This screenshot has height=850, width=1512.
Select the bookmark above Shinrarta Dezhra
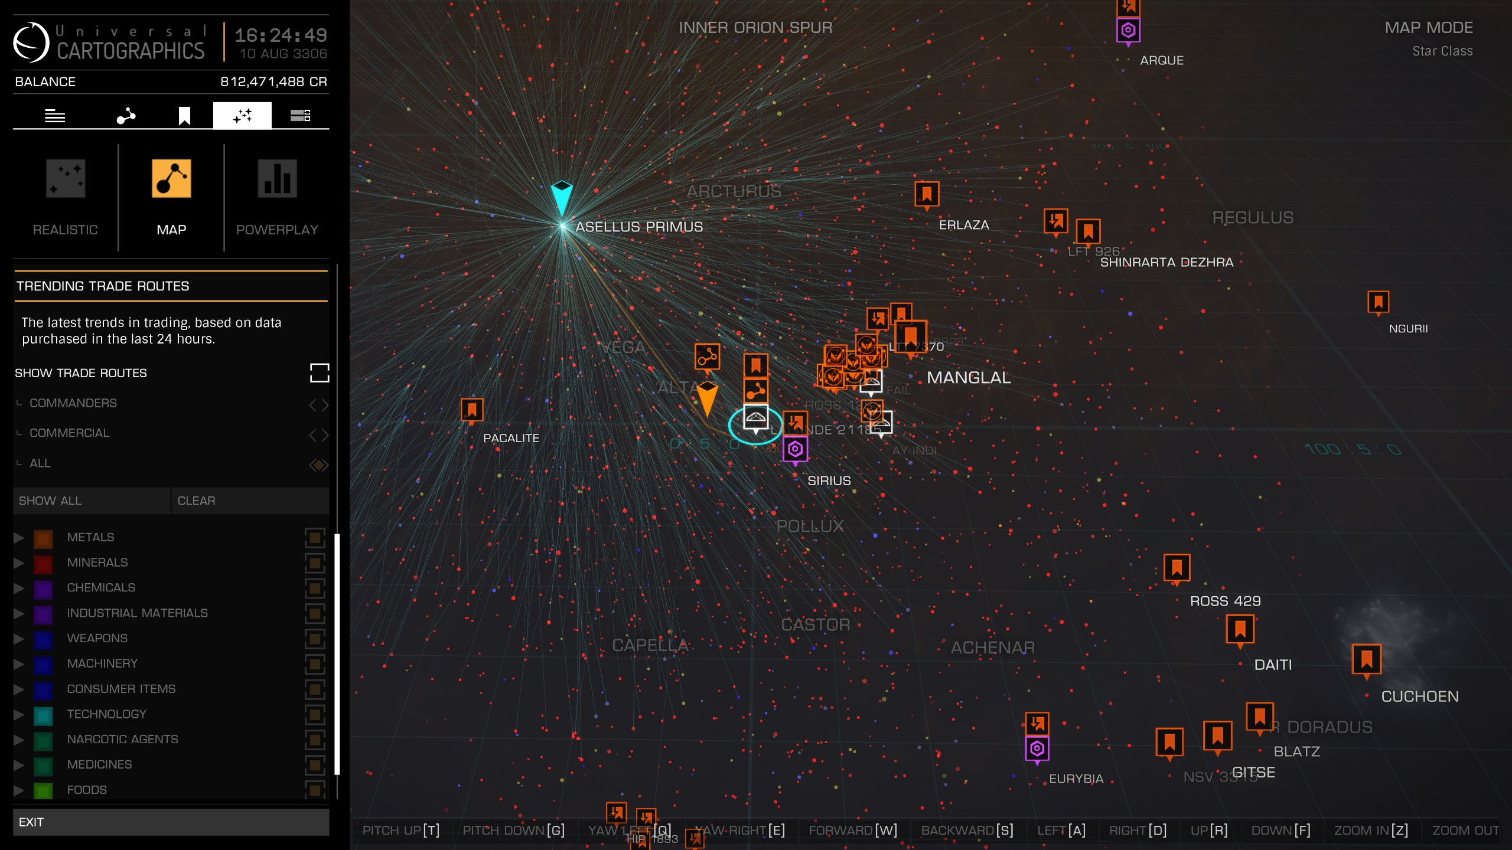pyautogui.click(x=1088, y=232)
